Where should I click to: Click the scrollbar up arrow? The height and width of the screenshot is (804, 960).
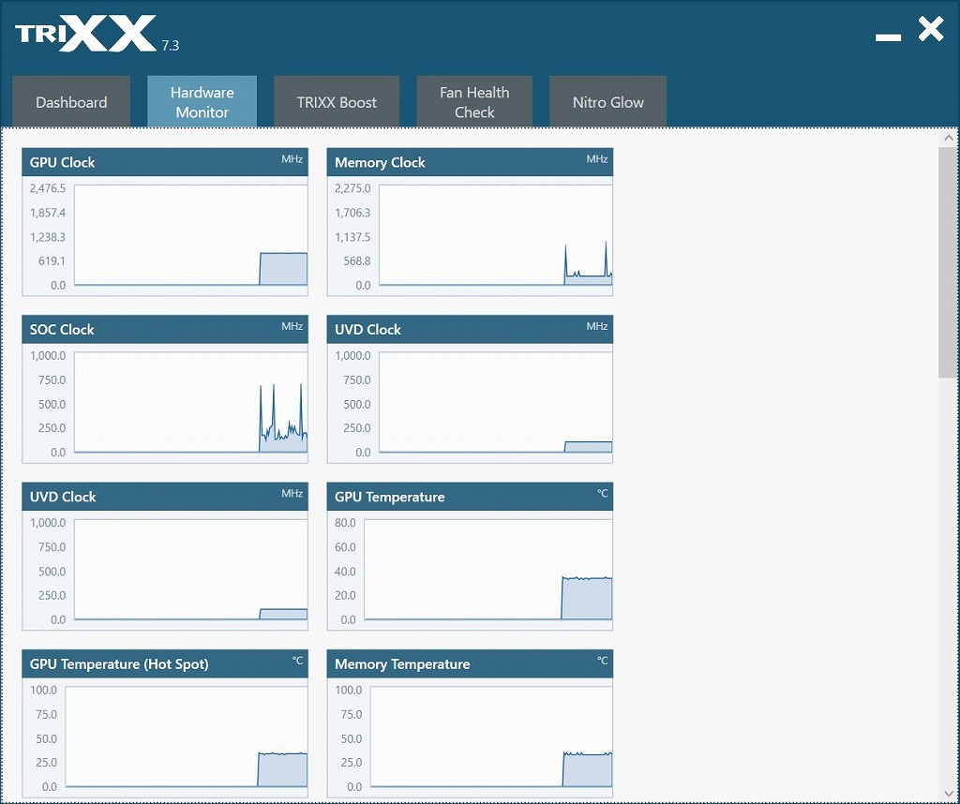coord(948,138)
